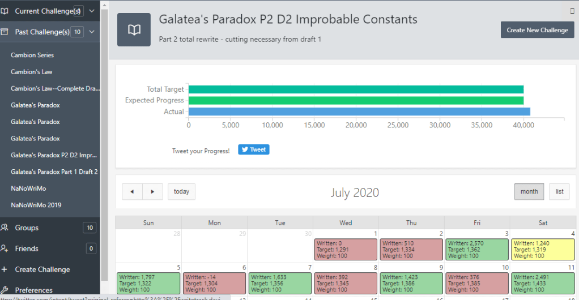Viewport: 579px width, 300px height.
Task: Click the Friends person icon in sidebar
Action: (x=5, y=248)
